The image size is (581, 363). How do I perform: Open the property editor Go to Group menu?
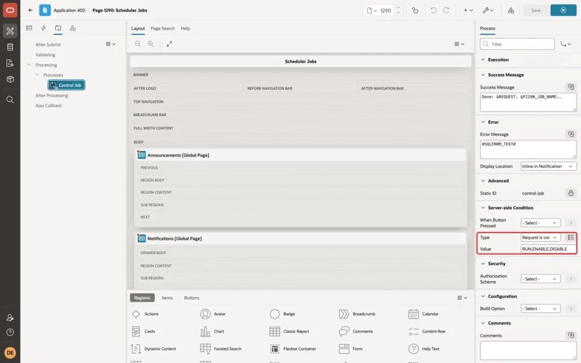coord(566,44)
